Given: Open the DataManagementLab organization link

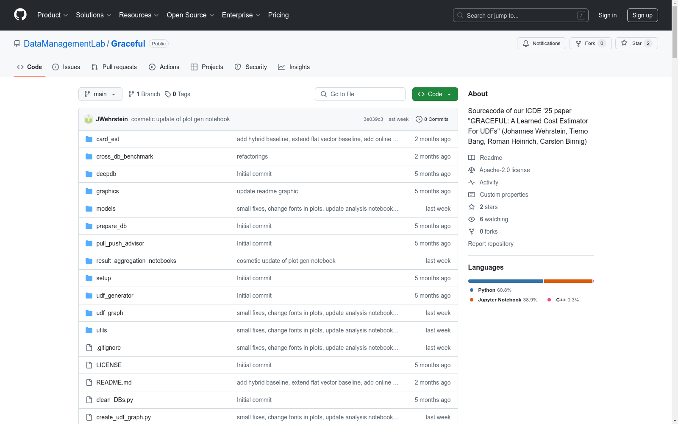Looking at the screenshot, I should coord(64,44).
